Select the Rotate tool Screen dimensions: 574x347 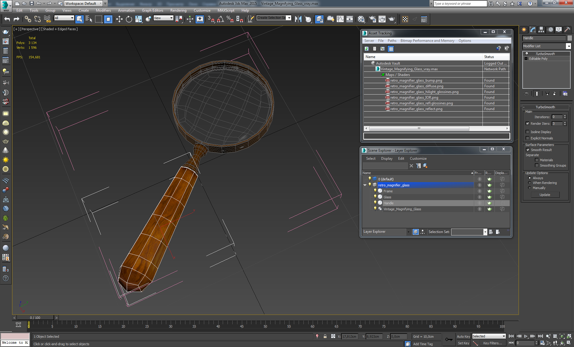pyautogui.click(x=129, y=19)
